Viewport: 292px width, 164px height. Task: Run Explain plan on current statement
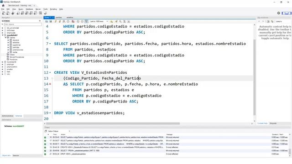(x=64, y=21)
